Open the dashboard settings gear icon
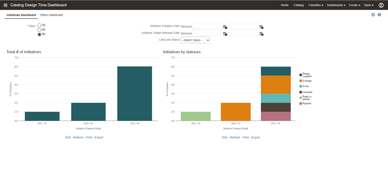This screenshot has height=174, width=388. tap(373, 15)
